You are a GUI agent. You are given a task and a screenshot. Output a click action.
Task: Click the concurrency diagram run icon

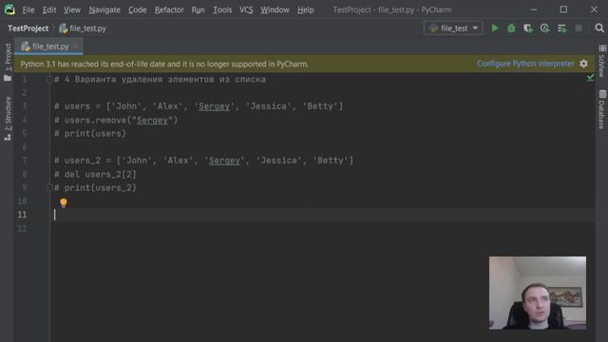coord(561,28)
